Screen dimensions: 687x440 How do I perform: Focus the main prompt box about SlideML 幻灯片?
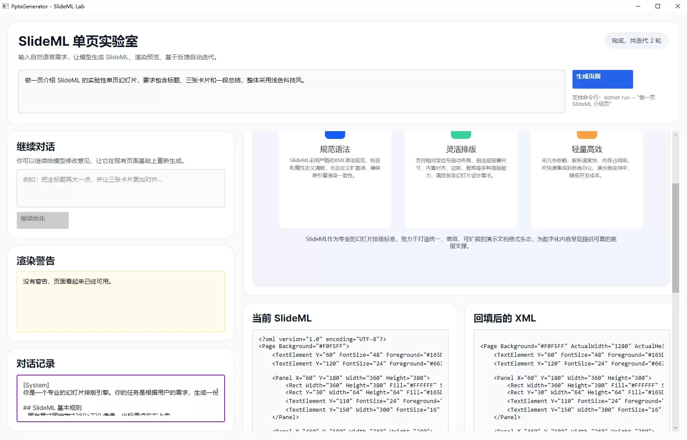[x=291, y=91]
